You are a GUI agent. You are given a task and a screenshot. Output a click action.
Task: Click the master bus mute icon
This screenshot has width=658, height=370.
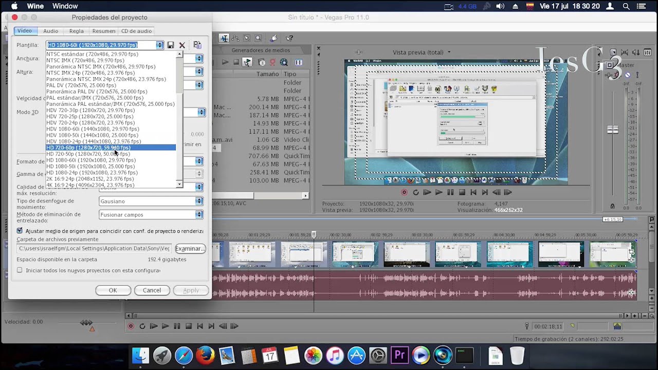627,75
